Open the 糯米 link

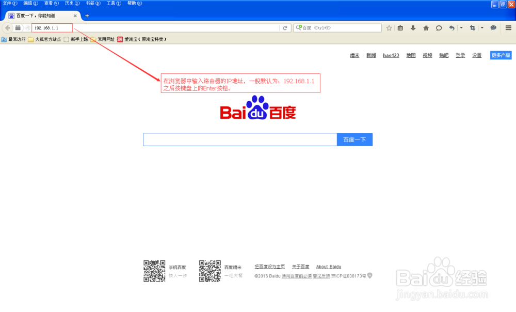(x=354, y=55)
